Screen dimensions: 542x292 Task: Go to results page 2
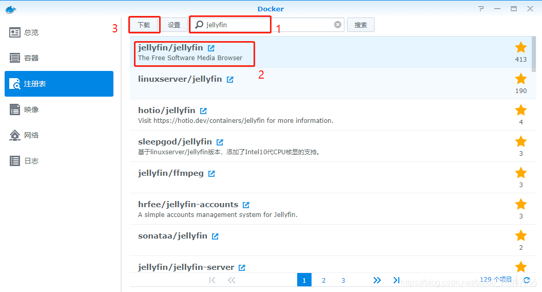323,280
